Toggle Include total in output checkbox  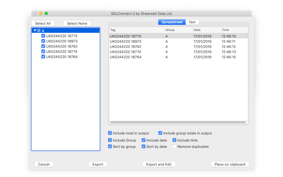click(x=110, y=133)
